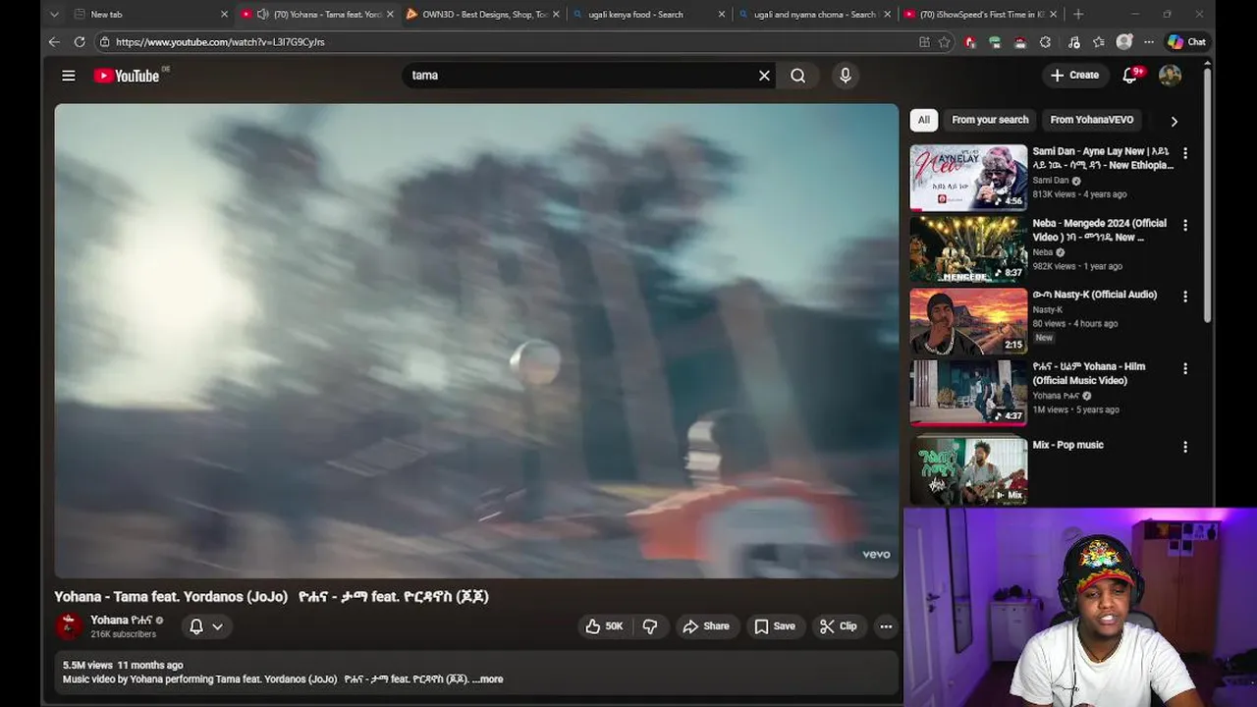Screen dimensions: 1257x707
Task: Open the account avatar menu on YouTube
Action: 1170,76
